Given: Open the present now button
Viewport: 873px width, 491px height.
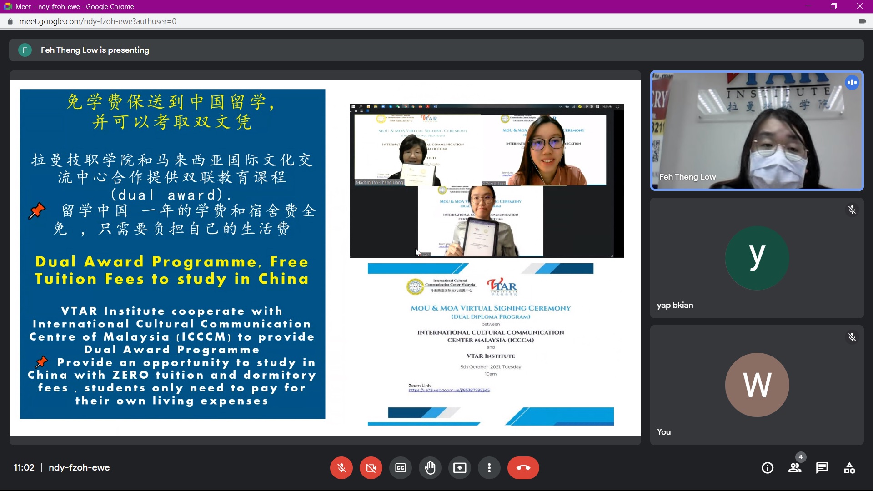Looking at the screenshot, I should (x=460, y=468).
